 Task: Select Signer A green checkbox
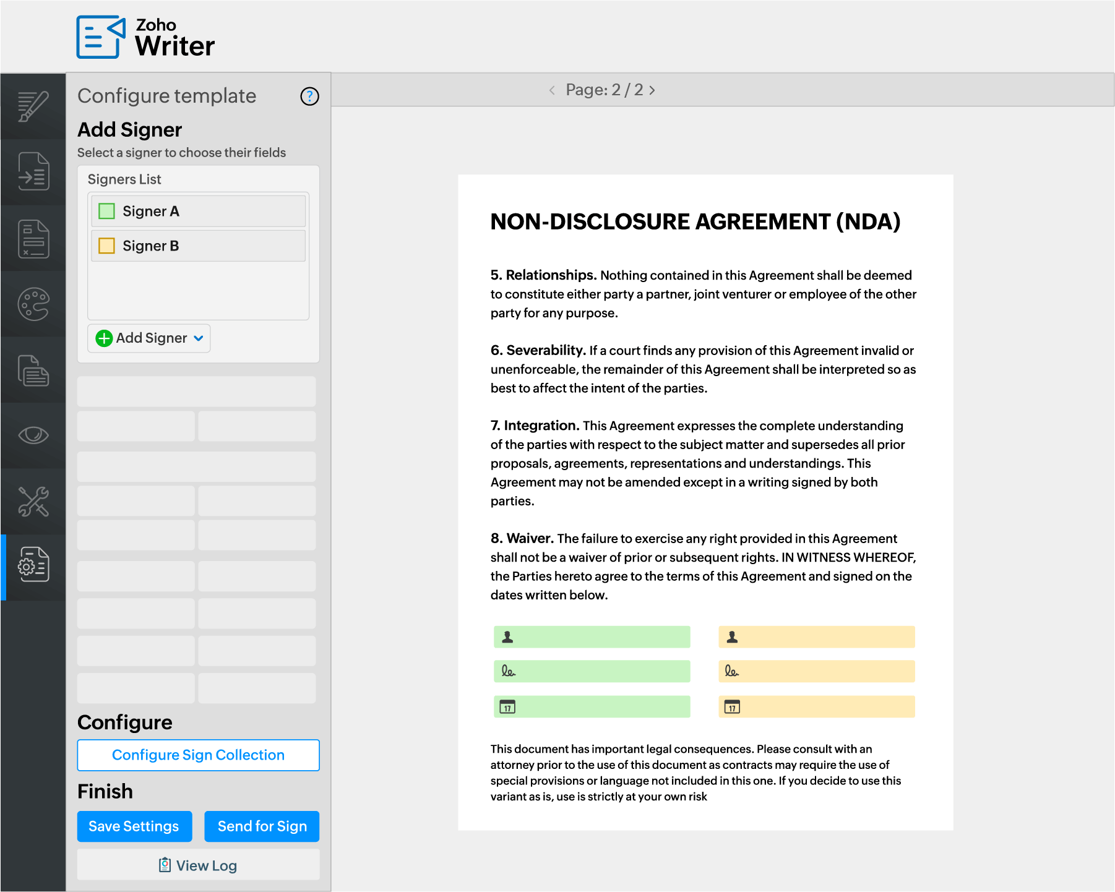(107, 212)
